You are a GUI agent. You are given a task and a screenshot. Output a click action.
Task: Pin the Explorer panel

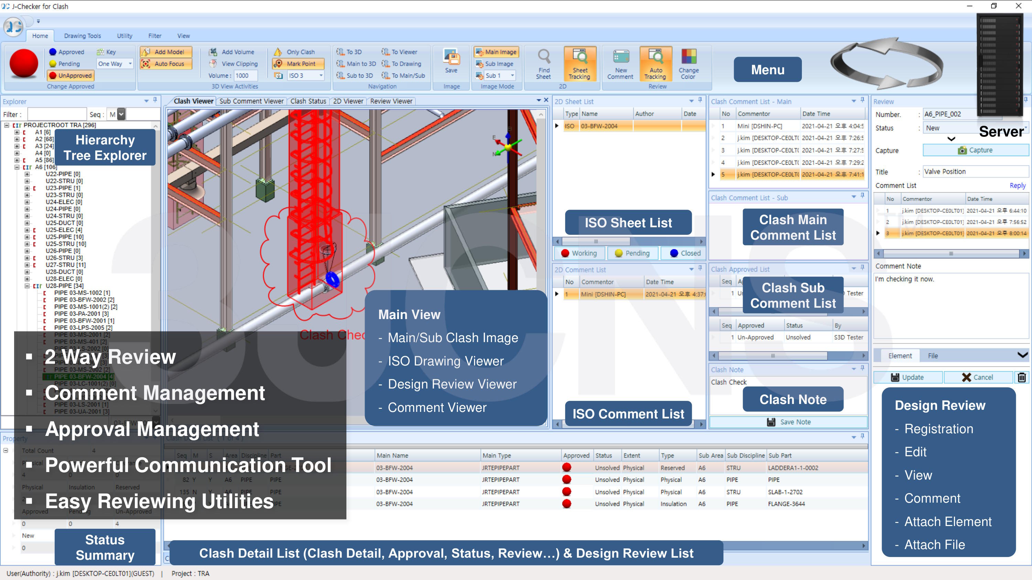click(155, 100)
